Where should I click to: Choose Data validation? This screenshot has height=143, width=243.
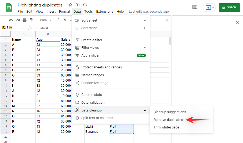(111, 102)
